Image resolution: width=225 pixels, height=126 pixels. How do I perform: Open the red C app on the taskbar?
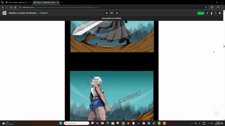tap(165, 123)
